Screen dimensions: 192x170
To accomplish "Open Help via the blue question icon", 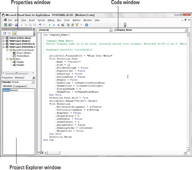I will click(x=87, y=25).
